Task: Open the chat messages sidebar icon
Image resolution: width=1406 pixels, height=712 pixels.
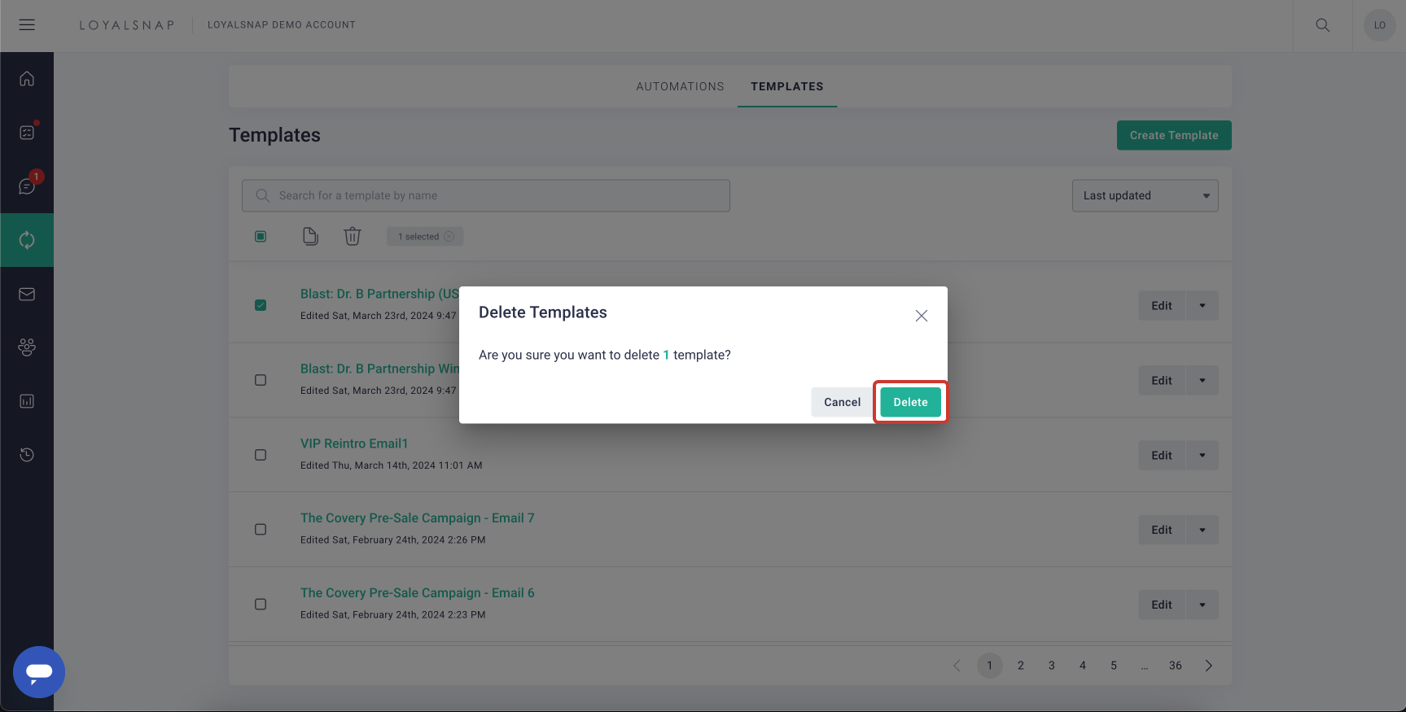Action: 27,186
